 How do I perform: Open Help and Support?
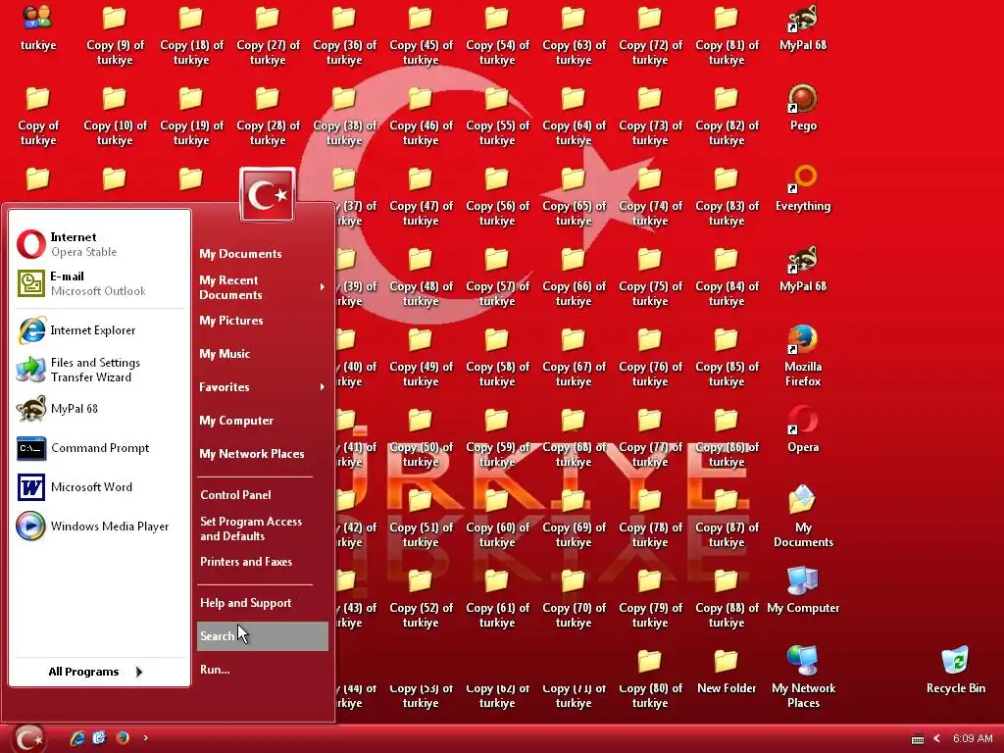point(263,603)
